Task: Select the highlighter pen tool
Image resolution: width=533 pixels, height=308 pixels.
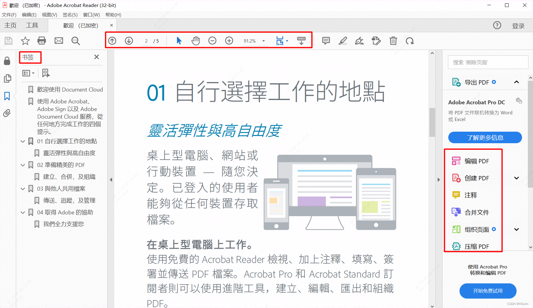Action: [x=343, y=41]
